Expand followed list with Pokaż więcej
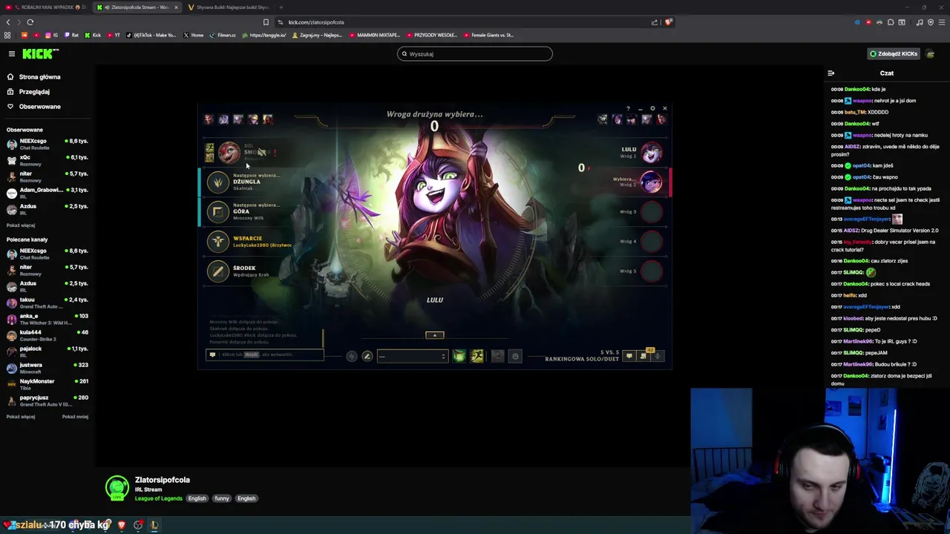The width and height of the screenshot is (950, 534). [21, 225]
